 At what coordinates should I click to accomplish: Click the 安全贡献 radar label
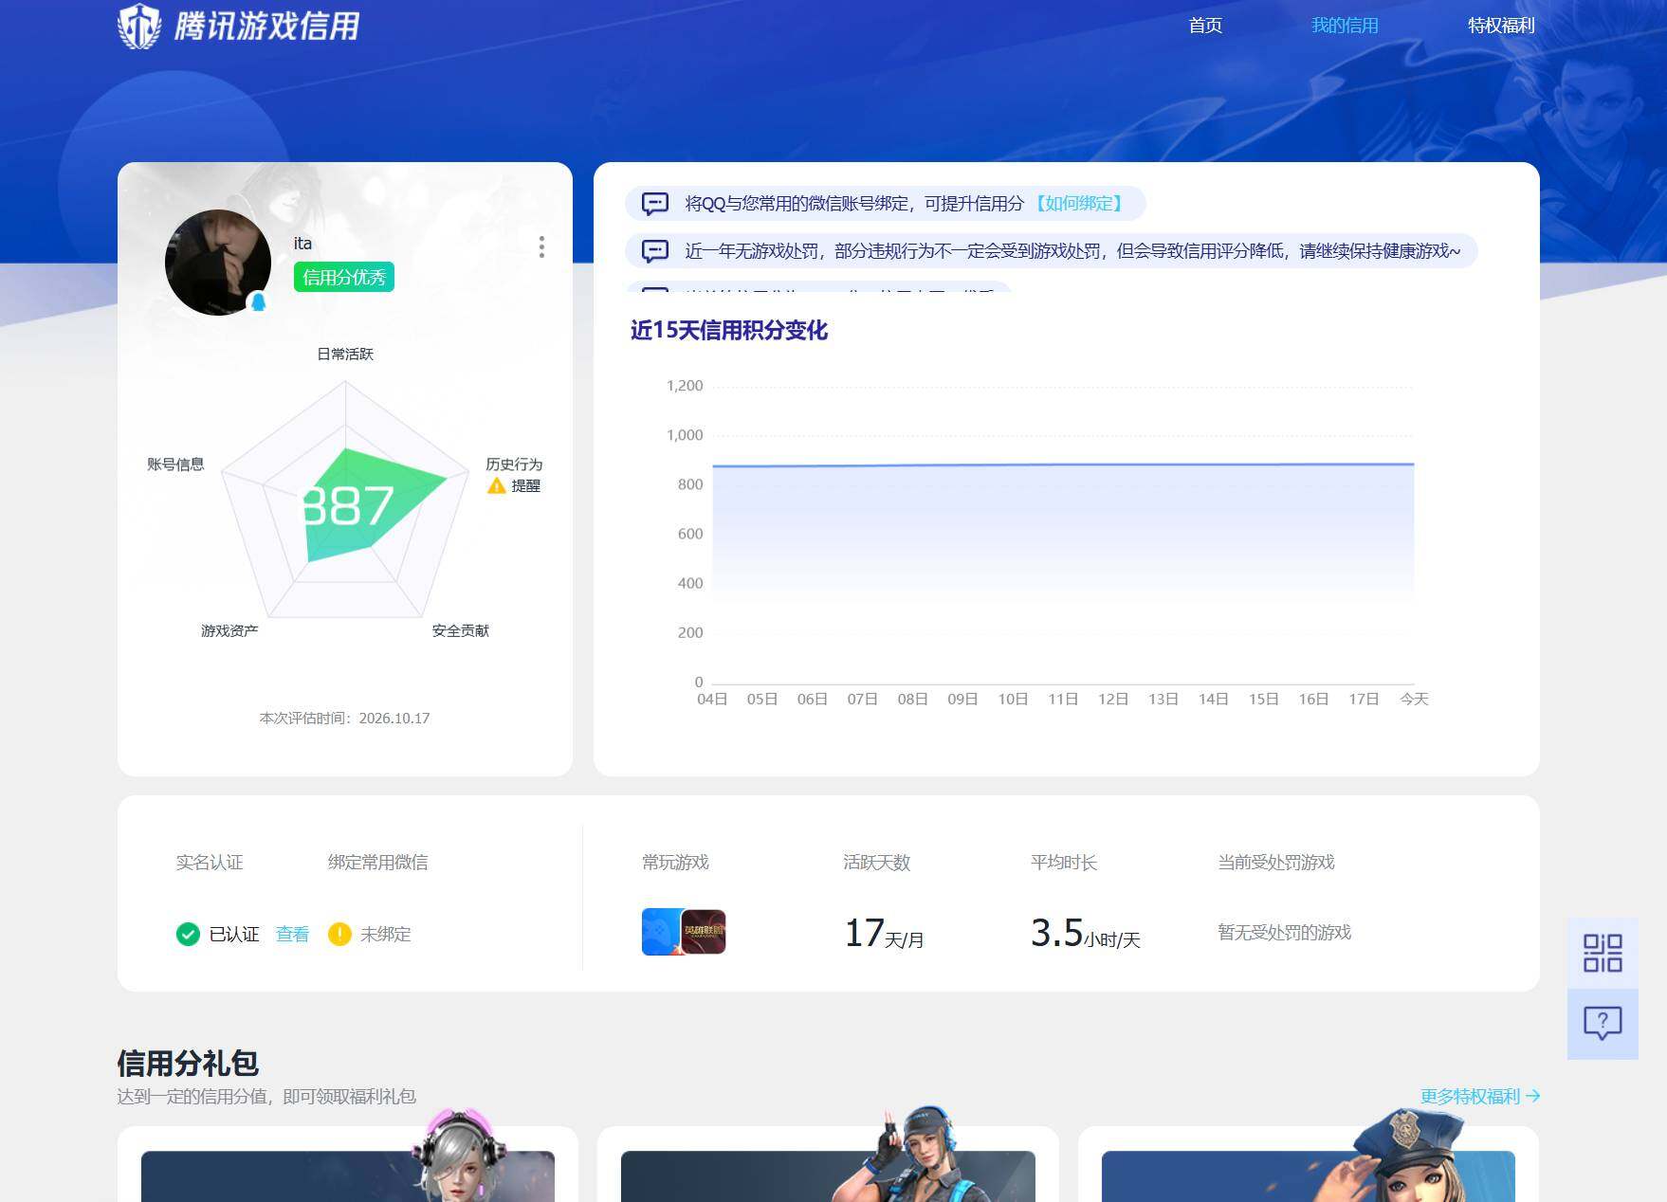[461, 630]
